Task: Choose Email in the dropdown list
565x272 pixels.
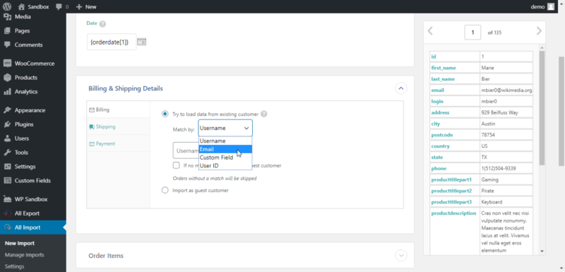Action: pos(225,149)
